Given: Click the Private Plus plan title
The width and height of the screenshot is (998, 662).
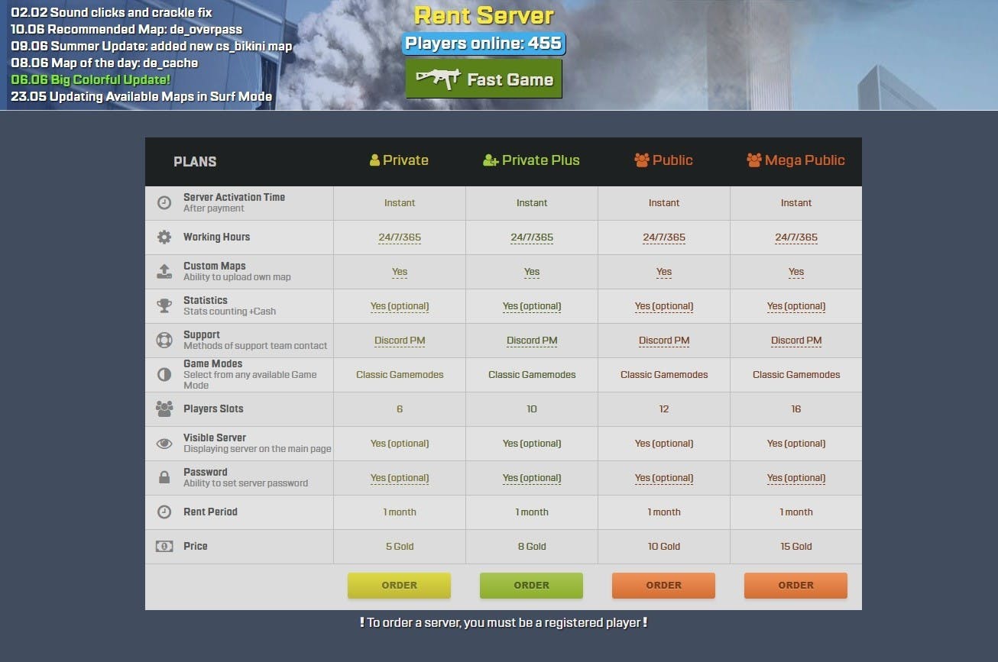Looking at the screenshot, I should (x=541, y=160).
